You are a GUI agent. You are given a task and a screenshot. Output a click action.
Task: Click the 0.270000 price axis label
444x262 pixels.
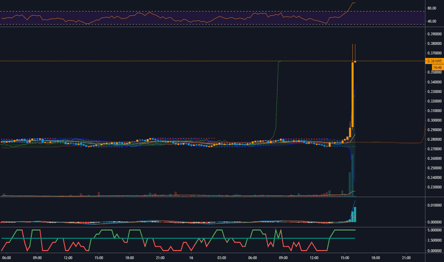(434, 149)
